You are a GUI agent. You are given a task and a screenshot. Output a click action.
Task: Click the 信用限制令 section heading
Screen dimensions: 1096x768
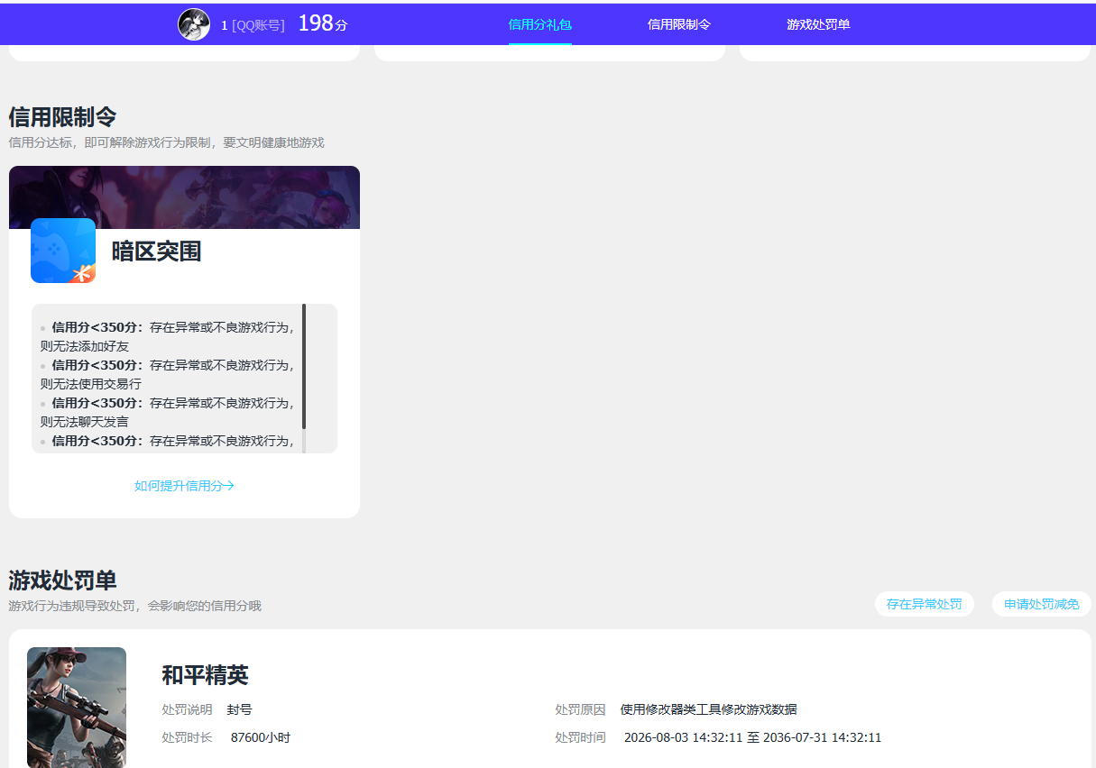pyautogui.click(x=62, y=116)
